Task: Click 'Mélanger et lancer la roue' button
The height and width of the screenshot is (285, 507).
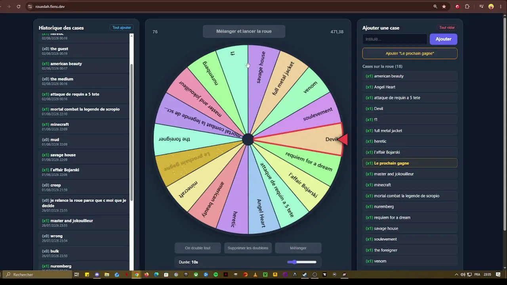Action: 244,31
